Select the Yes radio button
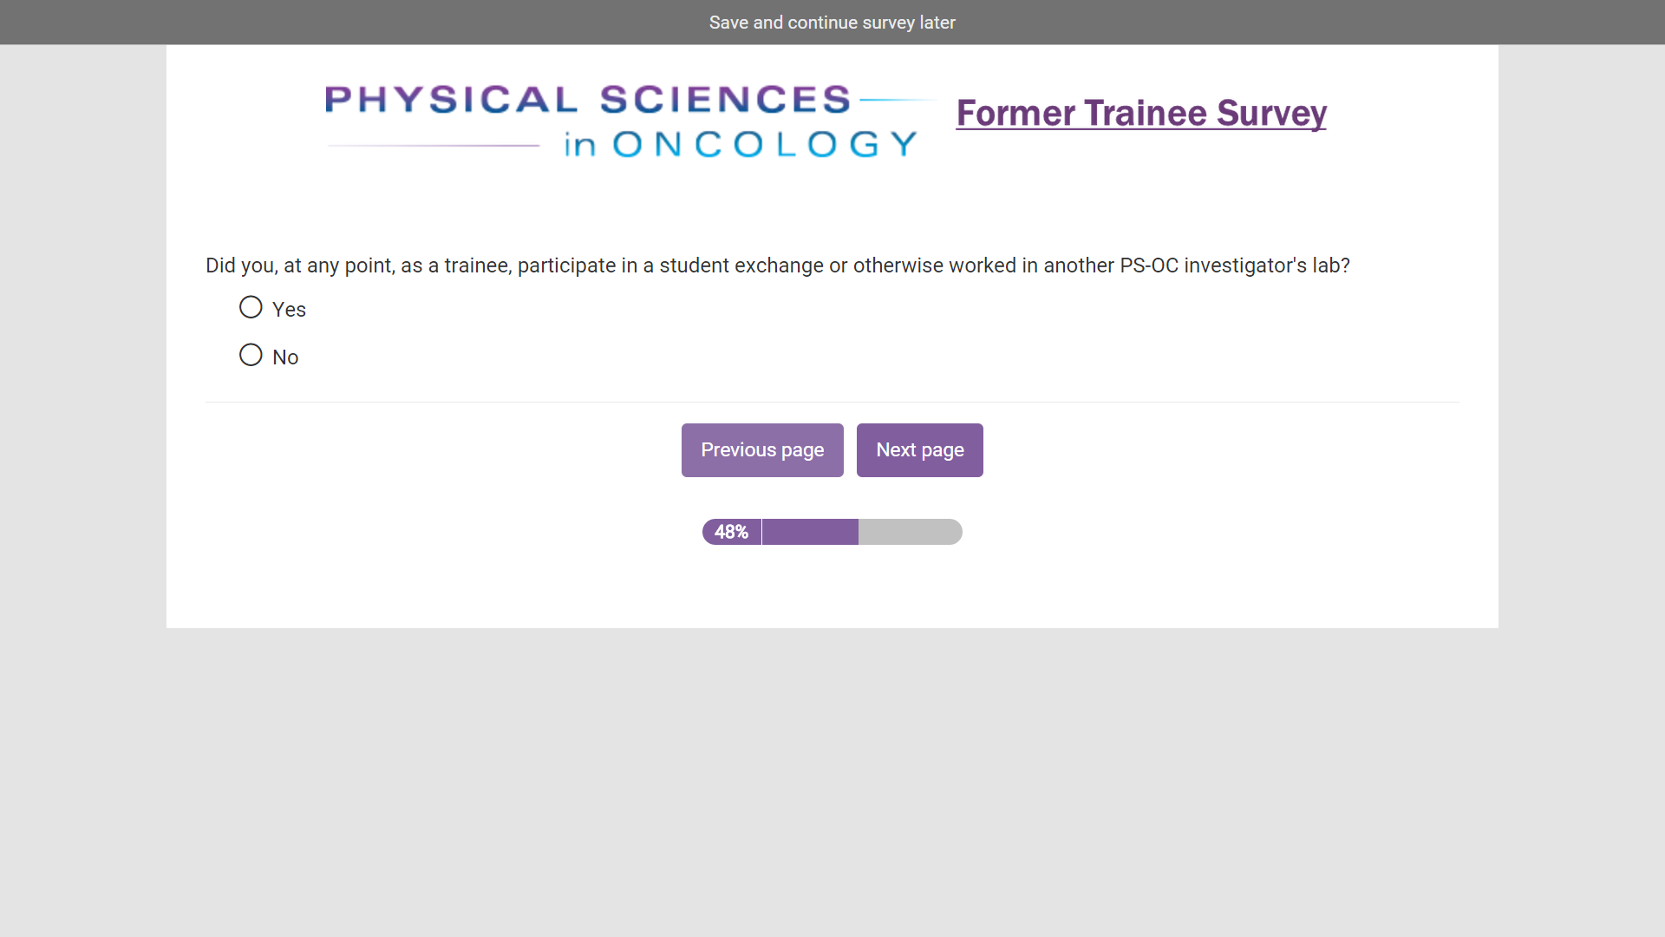1665x937 pixels. (251, 308)
